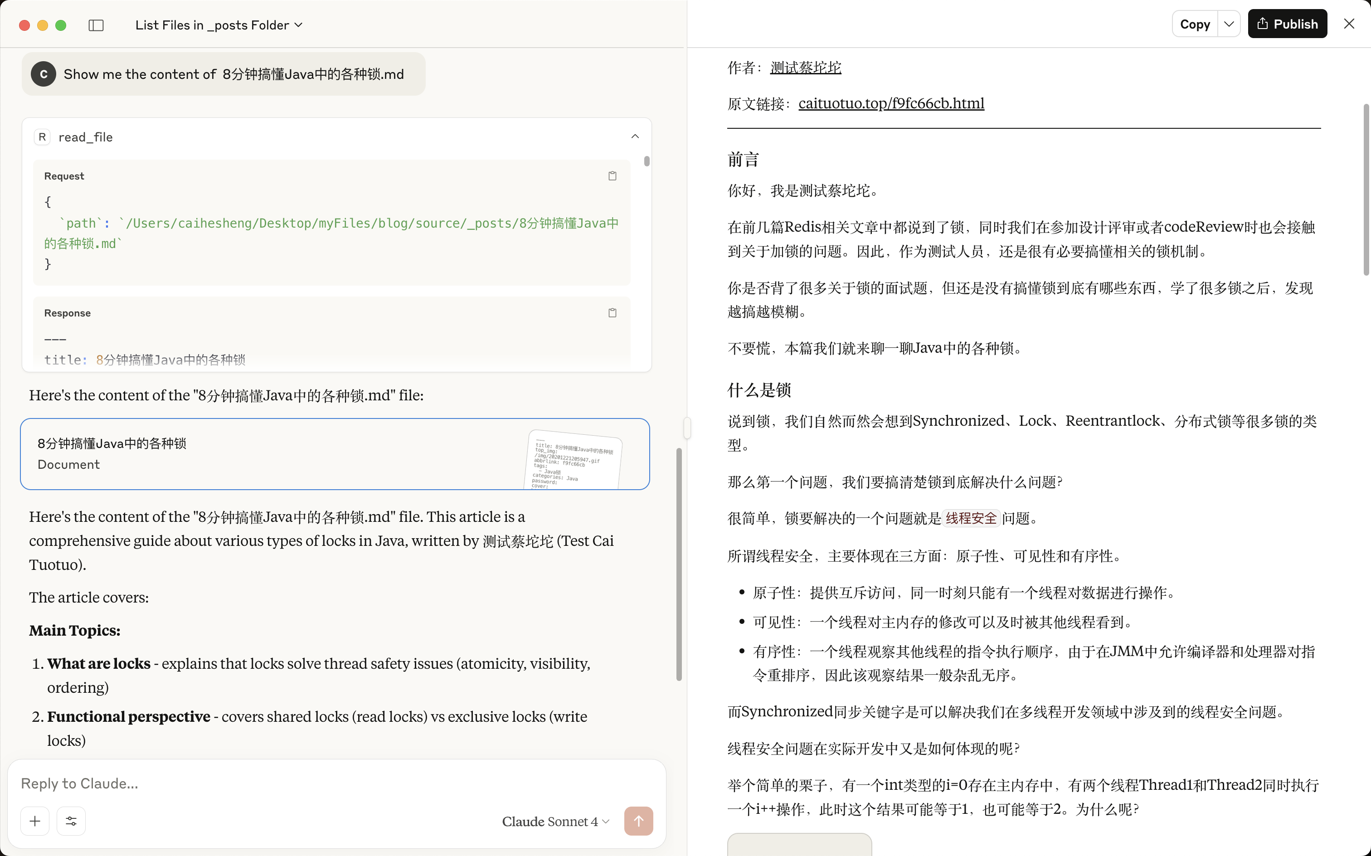Click the plus attachment icon

pos(35,821)
